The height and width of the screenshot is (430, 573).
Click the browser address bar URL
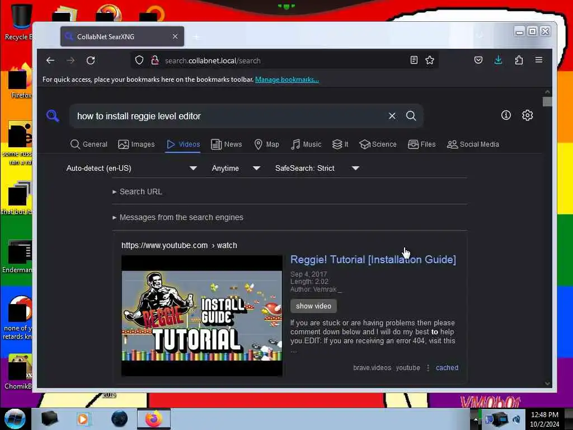(213, 60)
